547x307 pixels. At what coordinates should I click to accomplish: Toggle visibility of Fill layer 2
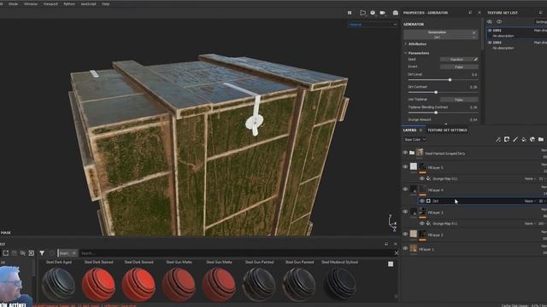(405, 235)
